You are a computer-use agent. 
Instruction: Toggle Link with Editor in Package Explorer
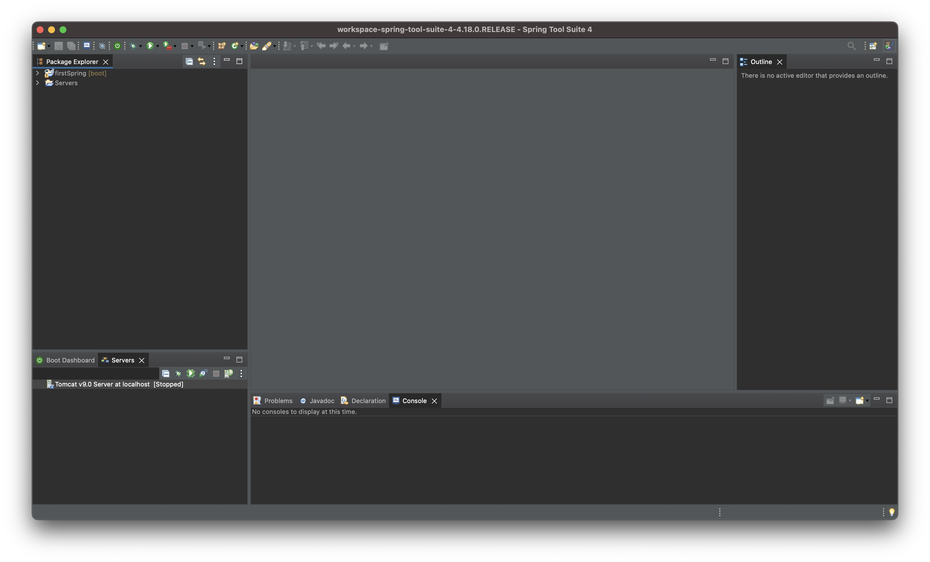(202, 61)
